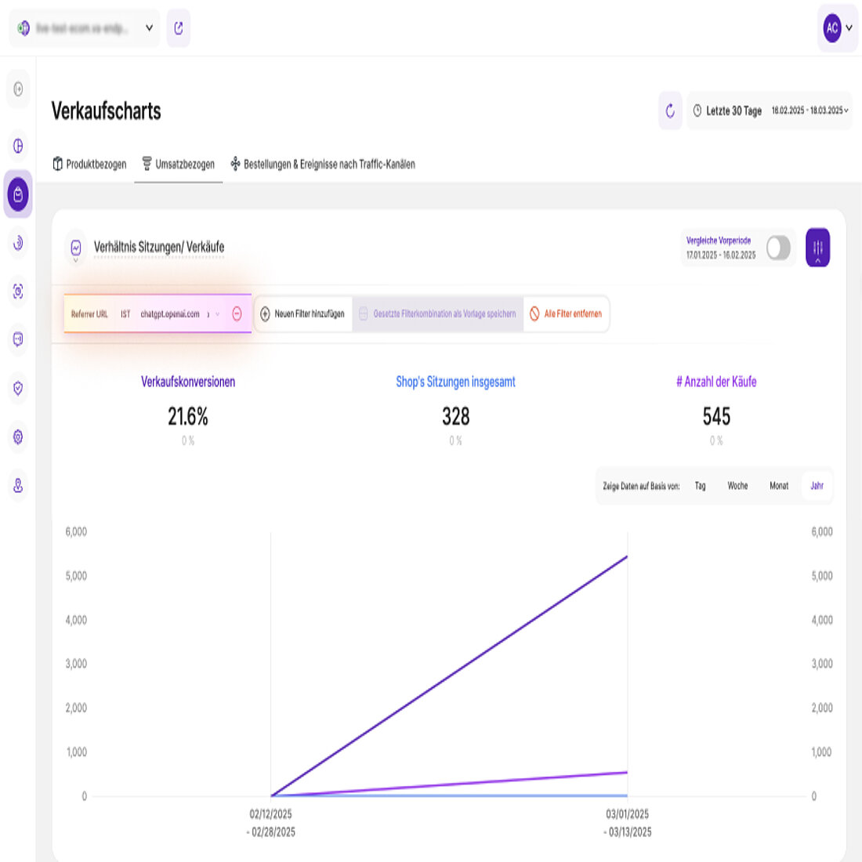This screenshot has height=862, width=862.
Task: Open the chart filter sliders icon
Action: [x=817, y=247]
